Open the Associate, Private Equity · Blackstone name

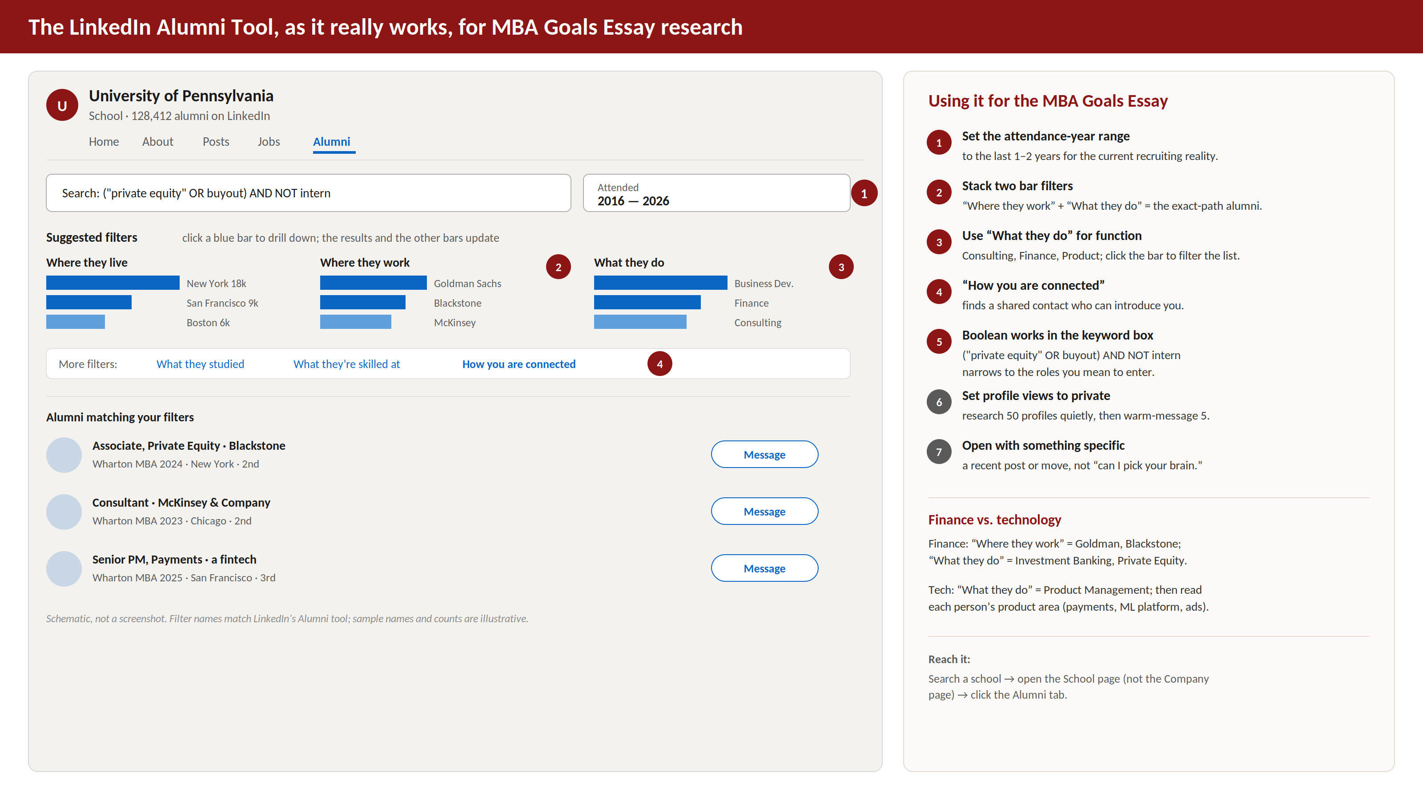click(189, 445)
